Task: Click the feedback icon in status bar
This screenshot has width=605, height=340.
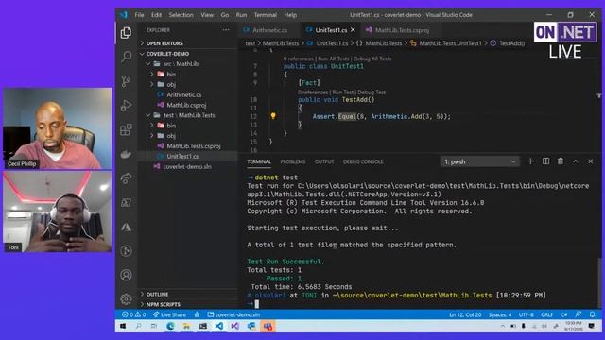Action: click(x=578, y=314)
